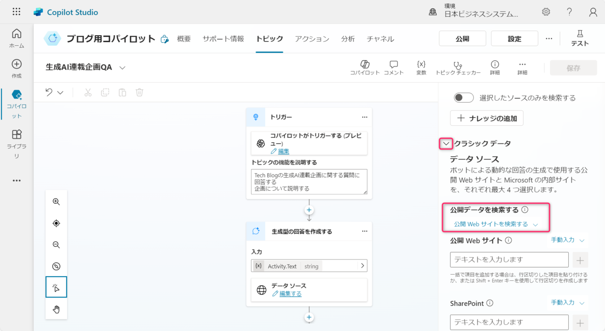
Task: Activate the pointer selection tool
Action: 56,287
